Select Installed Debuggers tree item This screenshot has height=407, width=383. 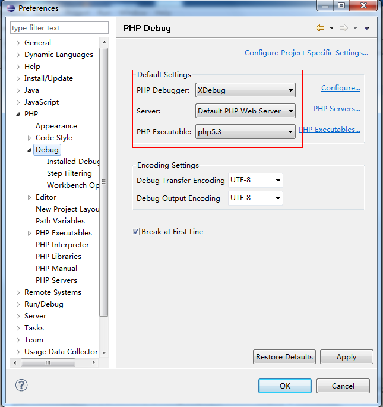coord(72,162)
